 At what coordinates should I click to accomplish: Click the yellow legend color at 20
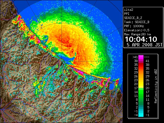(141, 84)
